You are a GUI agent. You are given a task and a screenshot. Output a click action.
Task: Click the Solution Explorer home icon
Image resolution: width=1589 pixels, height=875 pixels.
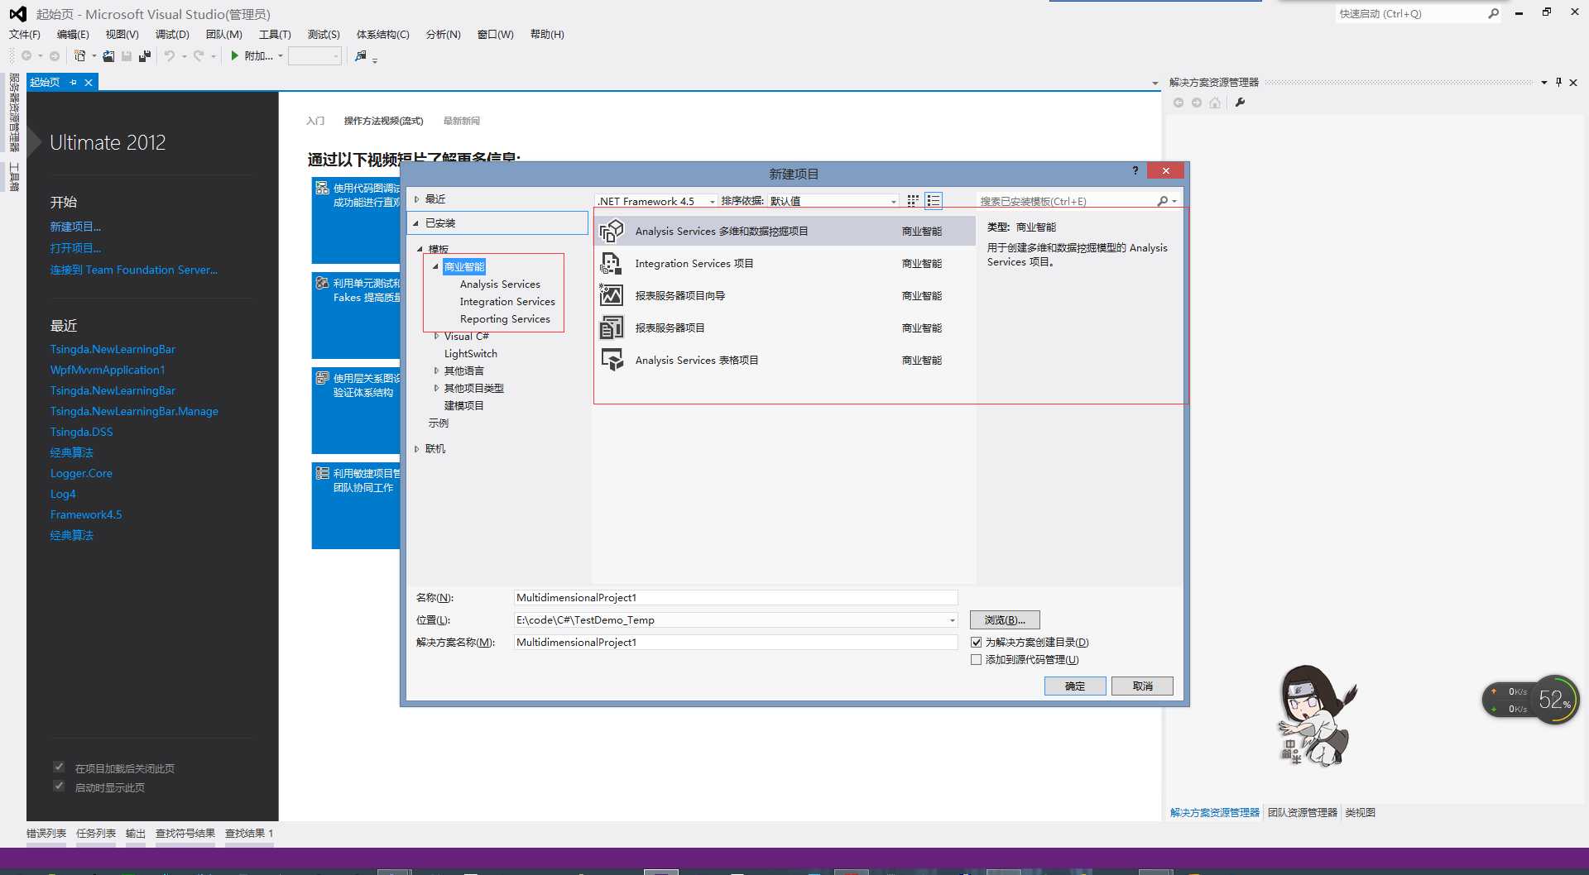1215,103
